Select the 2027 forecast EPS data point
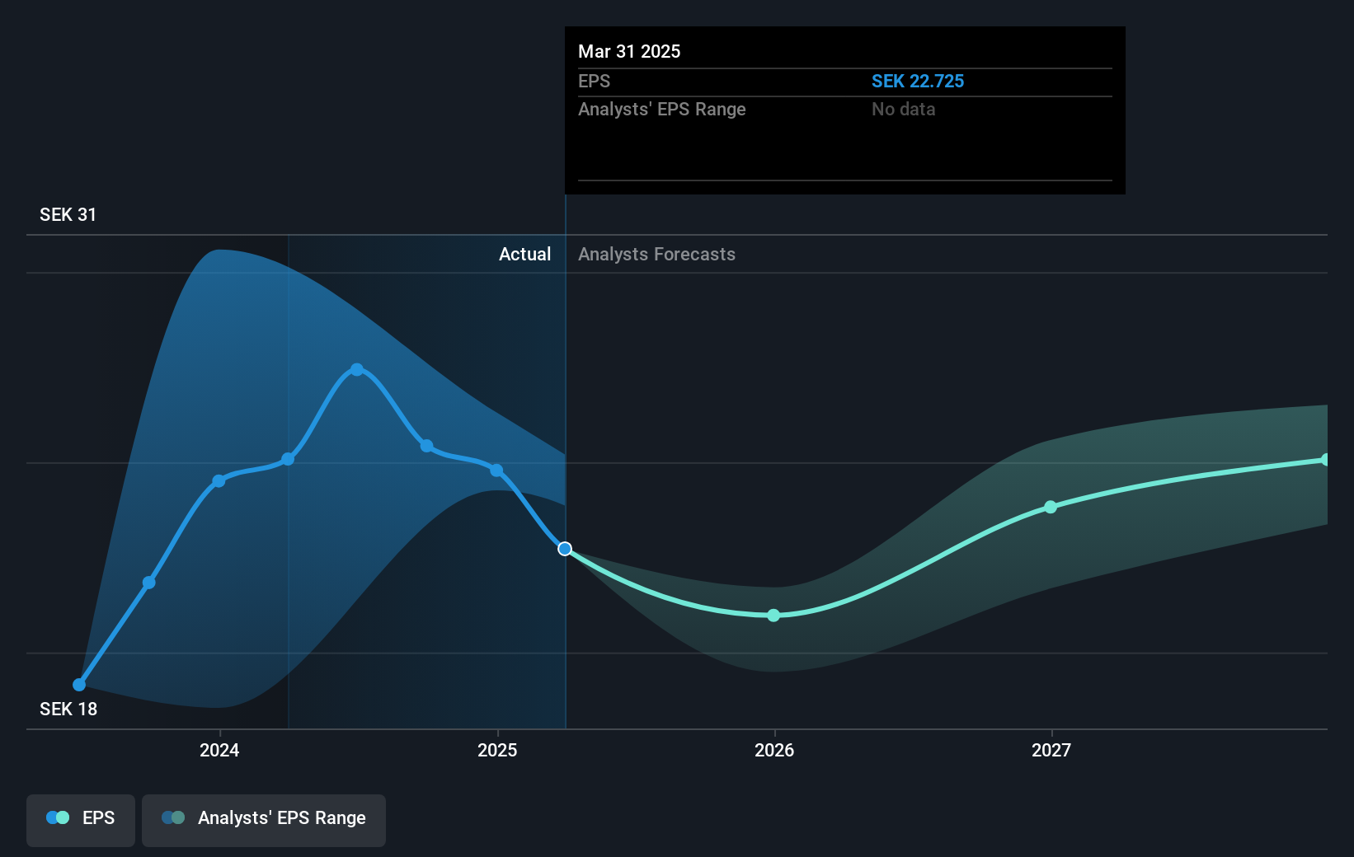Viewport: 1354px width, 857px height. 1051,507
